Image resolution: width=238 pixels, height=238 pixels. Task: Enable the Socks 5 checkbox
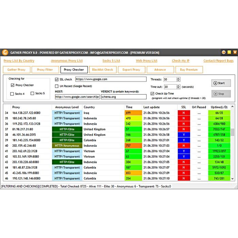click(x=32, y=93)
